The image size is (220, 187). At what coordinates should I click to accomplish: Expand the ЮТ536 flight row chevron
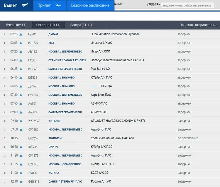pos(5,77)
